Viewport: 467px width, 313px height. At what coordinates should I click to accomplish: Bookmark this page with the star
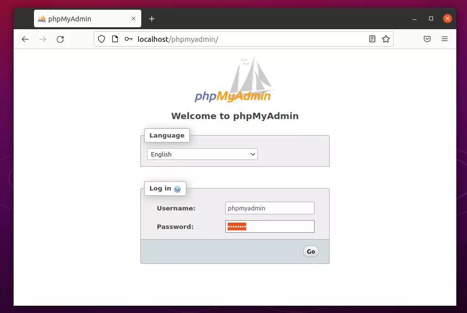[386, 39]
